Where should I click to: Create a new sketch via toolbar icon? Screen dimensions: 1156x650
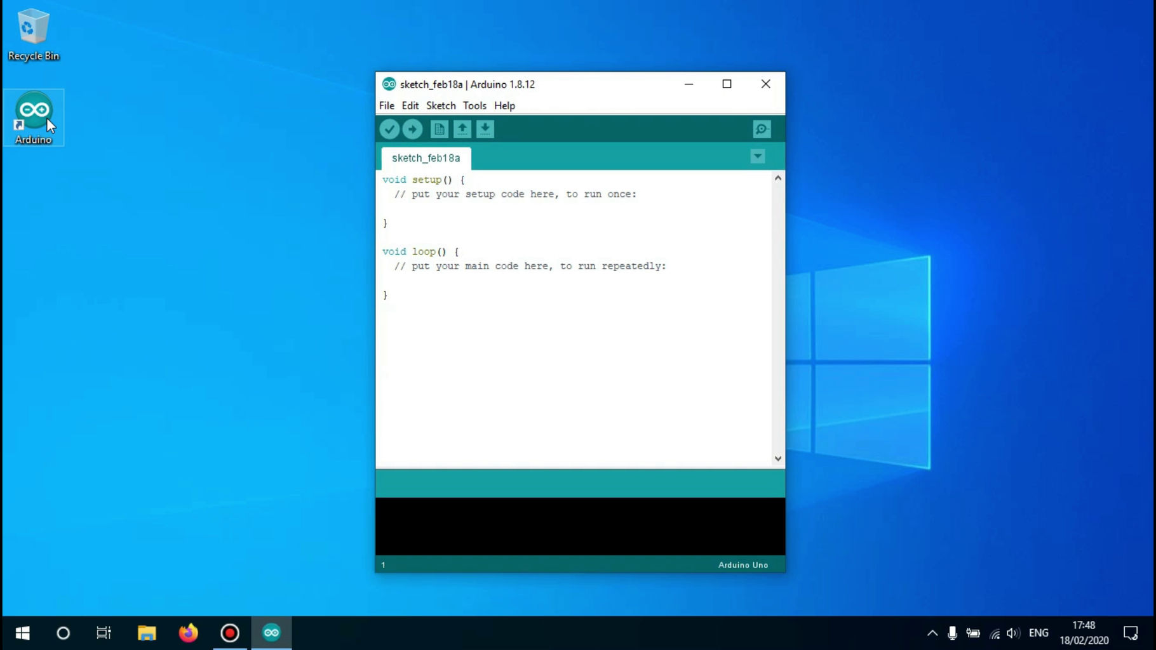[x=439, y=129]
